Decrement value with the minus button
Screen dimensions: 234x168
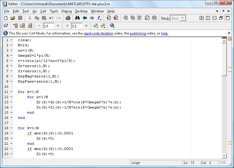pos(39,26)
